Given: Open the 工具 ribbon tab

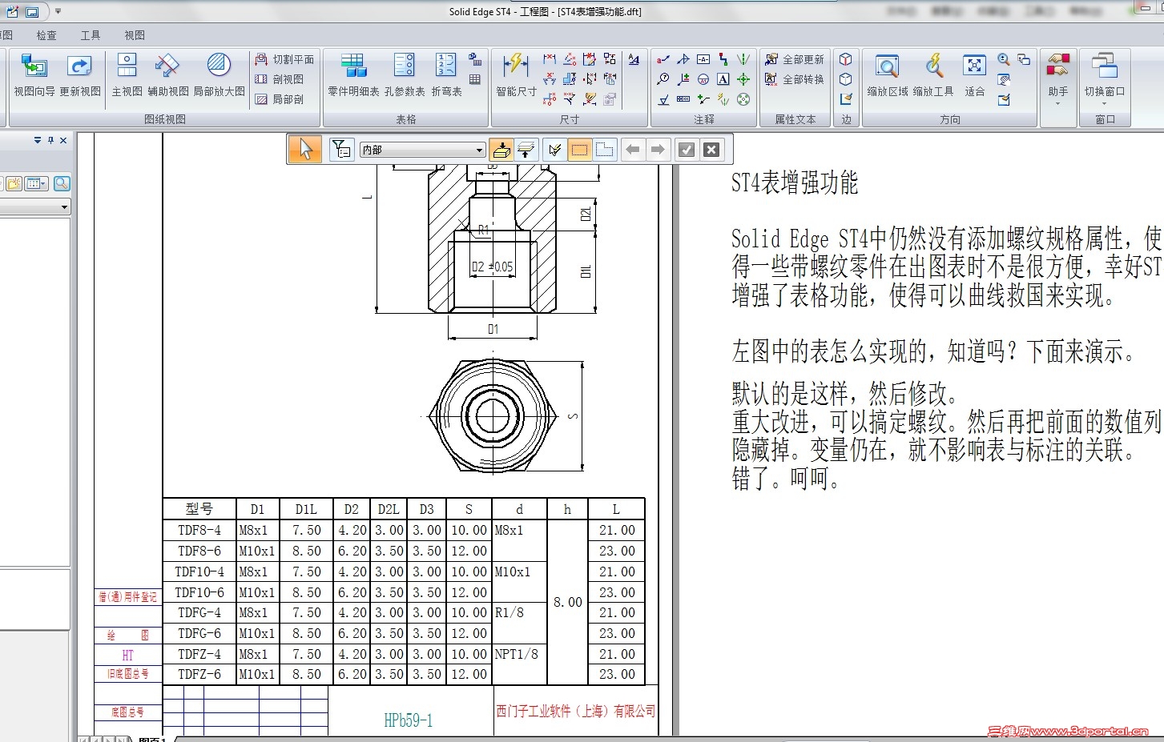Looking at the screenshot, I should pos(91,35).
